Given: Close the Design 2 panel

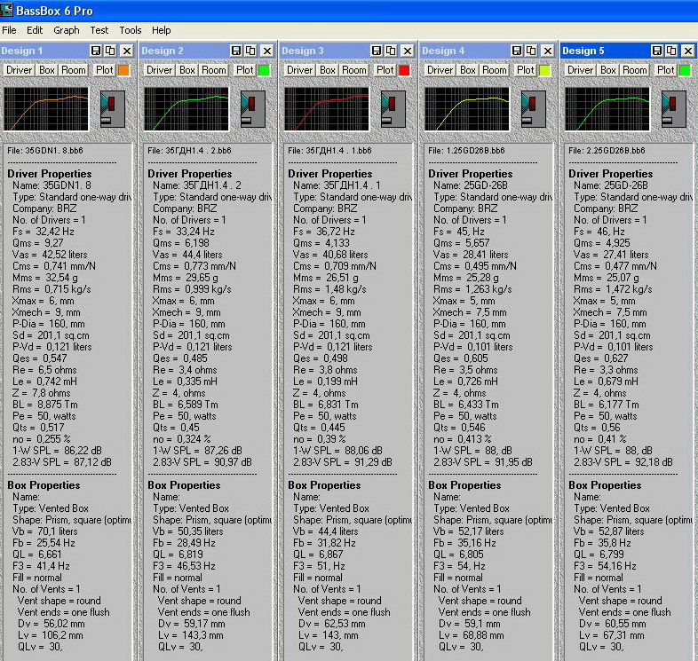Looking at the screenshot, I should [x=267, y=51].
